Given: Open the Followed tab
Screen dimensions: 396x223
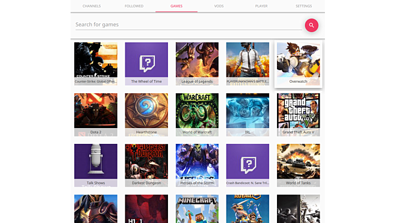Looking at the screenshot, I should pyautogui.click(x=134, y=6).
